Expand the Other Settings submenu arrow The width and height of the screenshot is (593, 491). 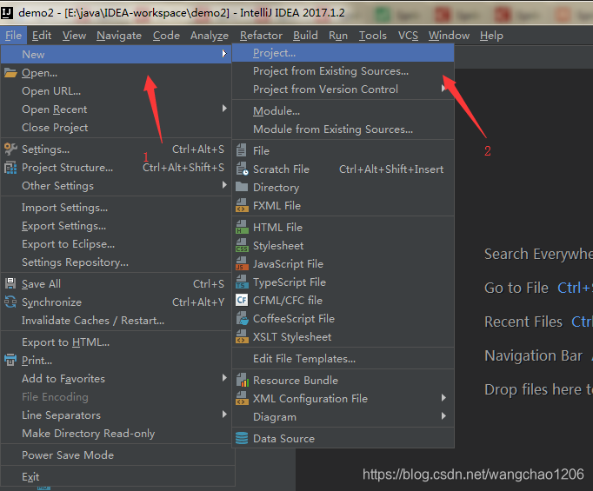click(224, 185)
